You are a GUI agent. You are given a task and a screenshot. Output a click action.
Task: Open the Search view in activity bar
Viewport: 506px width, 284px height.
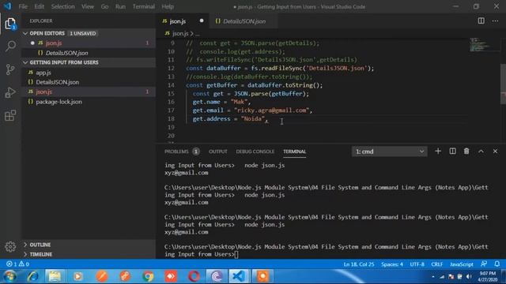(x=10, y=46)
